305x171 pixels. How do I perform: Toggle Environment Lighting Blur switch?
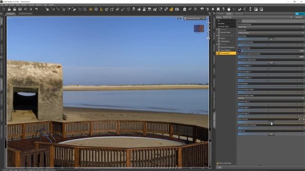(x=271, y=63)
